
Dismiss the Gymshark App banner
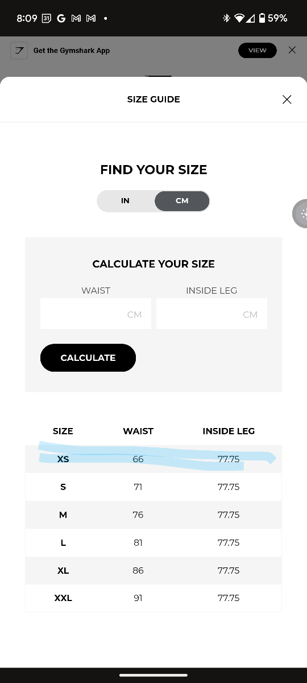tap(292, 50)
